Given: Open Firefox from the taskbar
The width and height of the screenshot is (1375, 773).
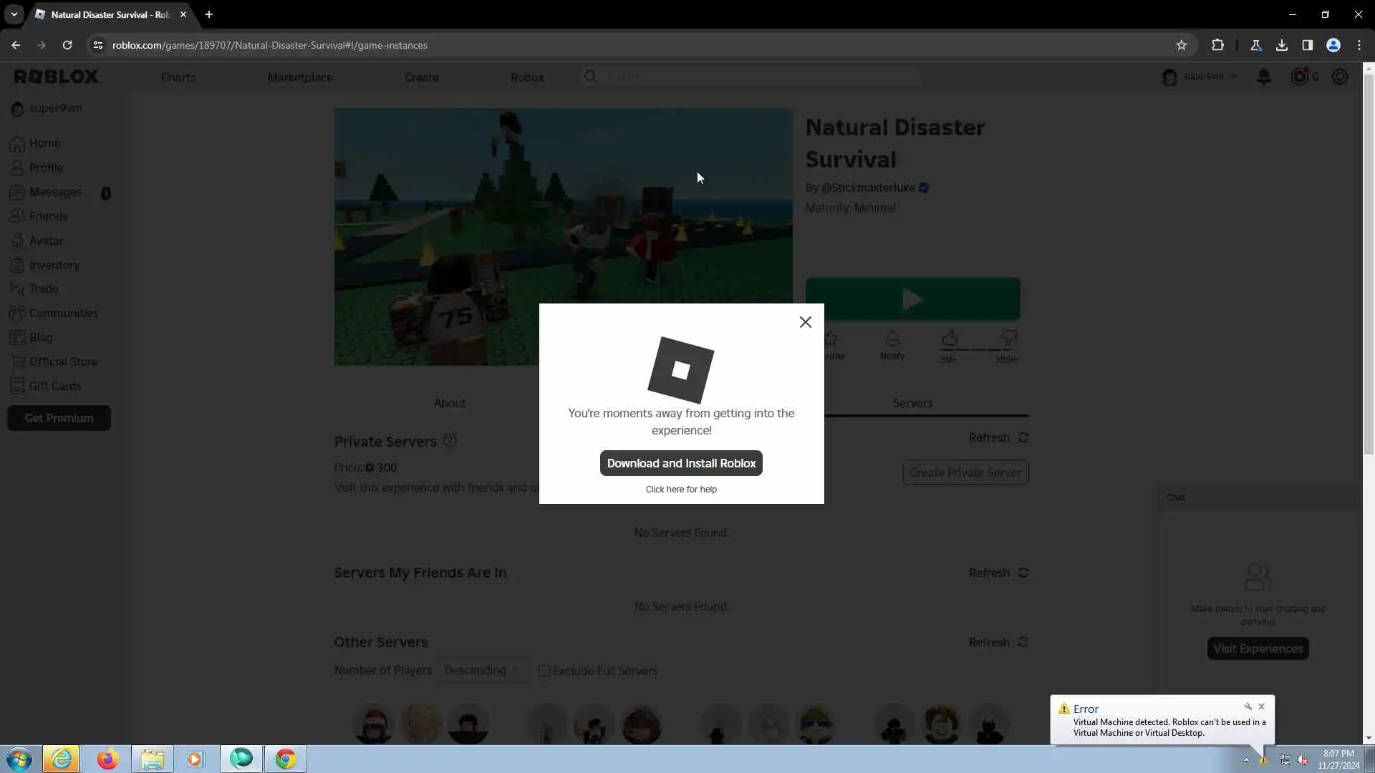Looking at the screenshot, I should pyautogui.click(x=107, y=759).
